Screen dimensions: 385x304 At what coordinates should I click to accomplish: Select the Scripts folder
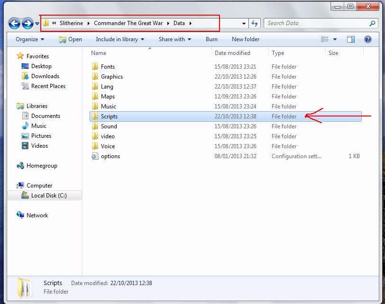(225, 116)
